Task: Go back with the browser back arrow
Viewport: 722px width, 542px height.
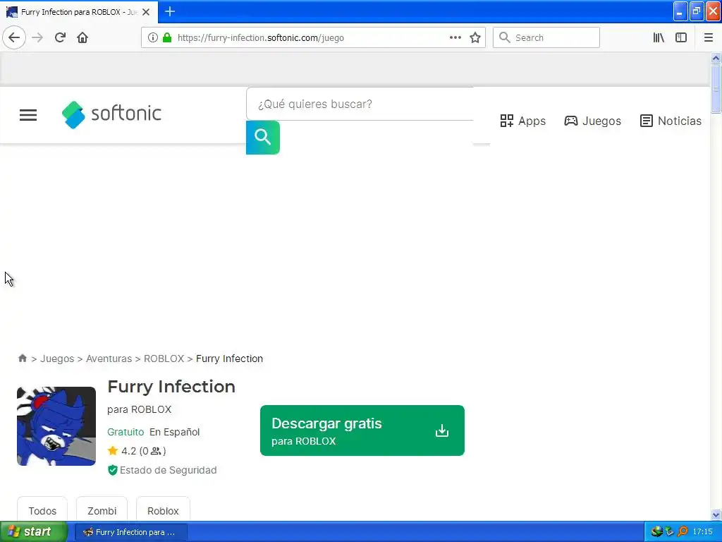Action: [14, 38]
